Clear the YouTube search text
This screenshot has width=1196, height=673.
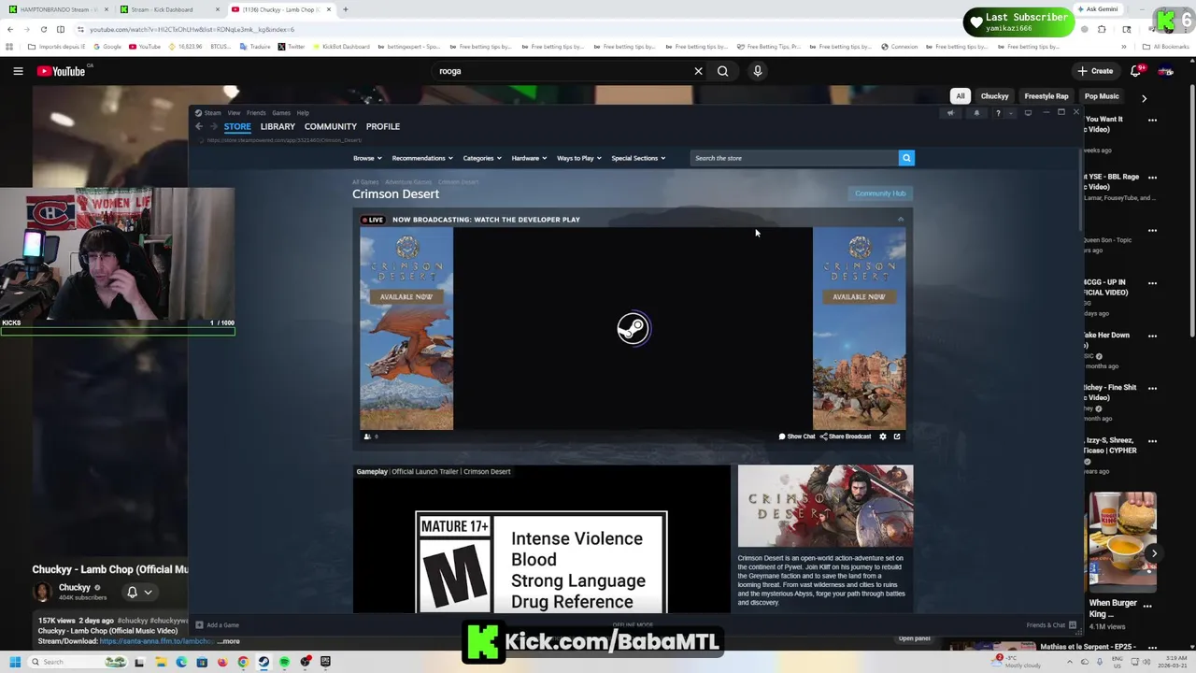tap(698, 71)
